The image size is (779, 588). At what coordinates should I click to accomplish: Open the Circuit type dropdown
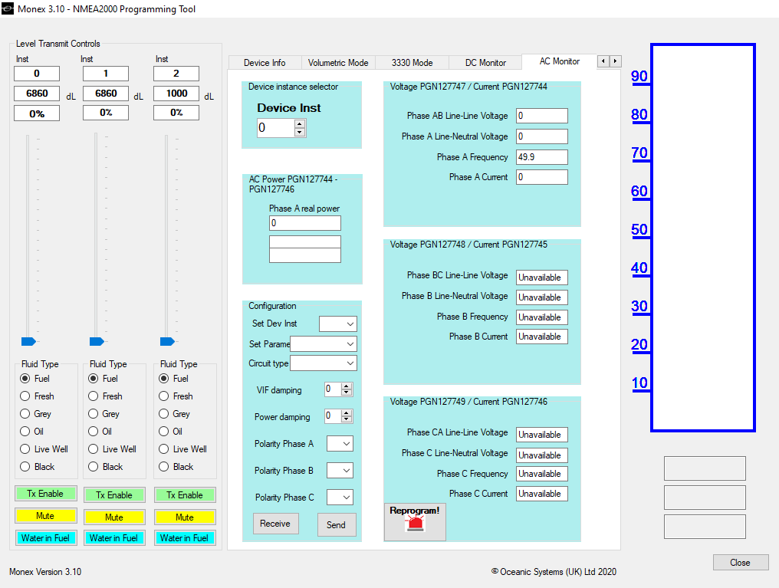[x=324, y=363]
